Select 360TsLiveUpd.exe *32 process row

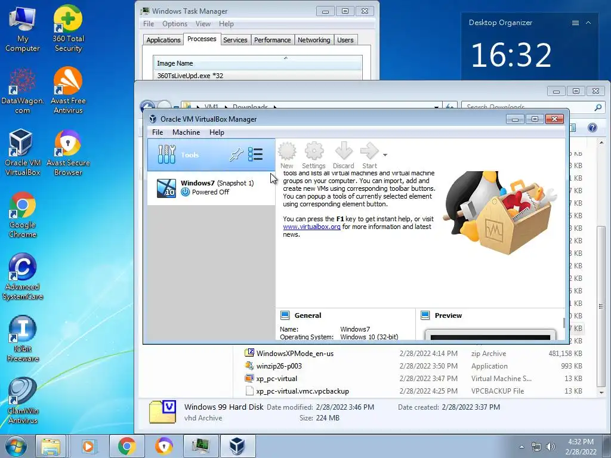point(258,76)
